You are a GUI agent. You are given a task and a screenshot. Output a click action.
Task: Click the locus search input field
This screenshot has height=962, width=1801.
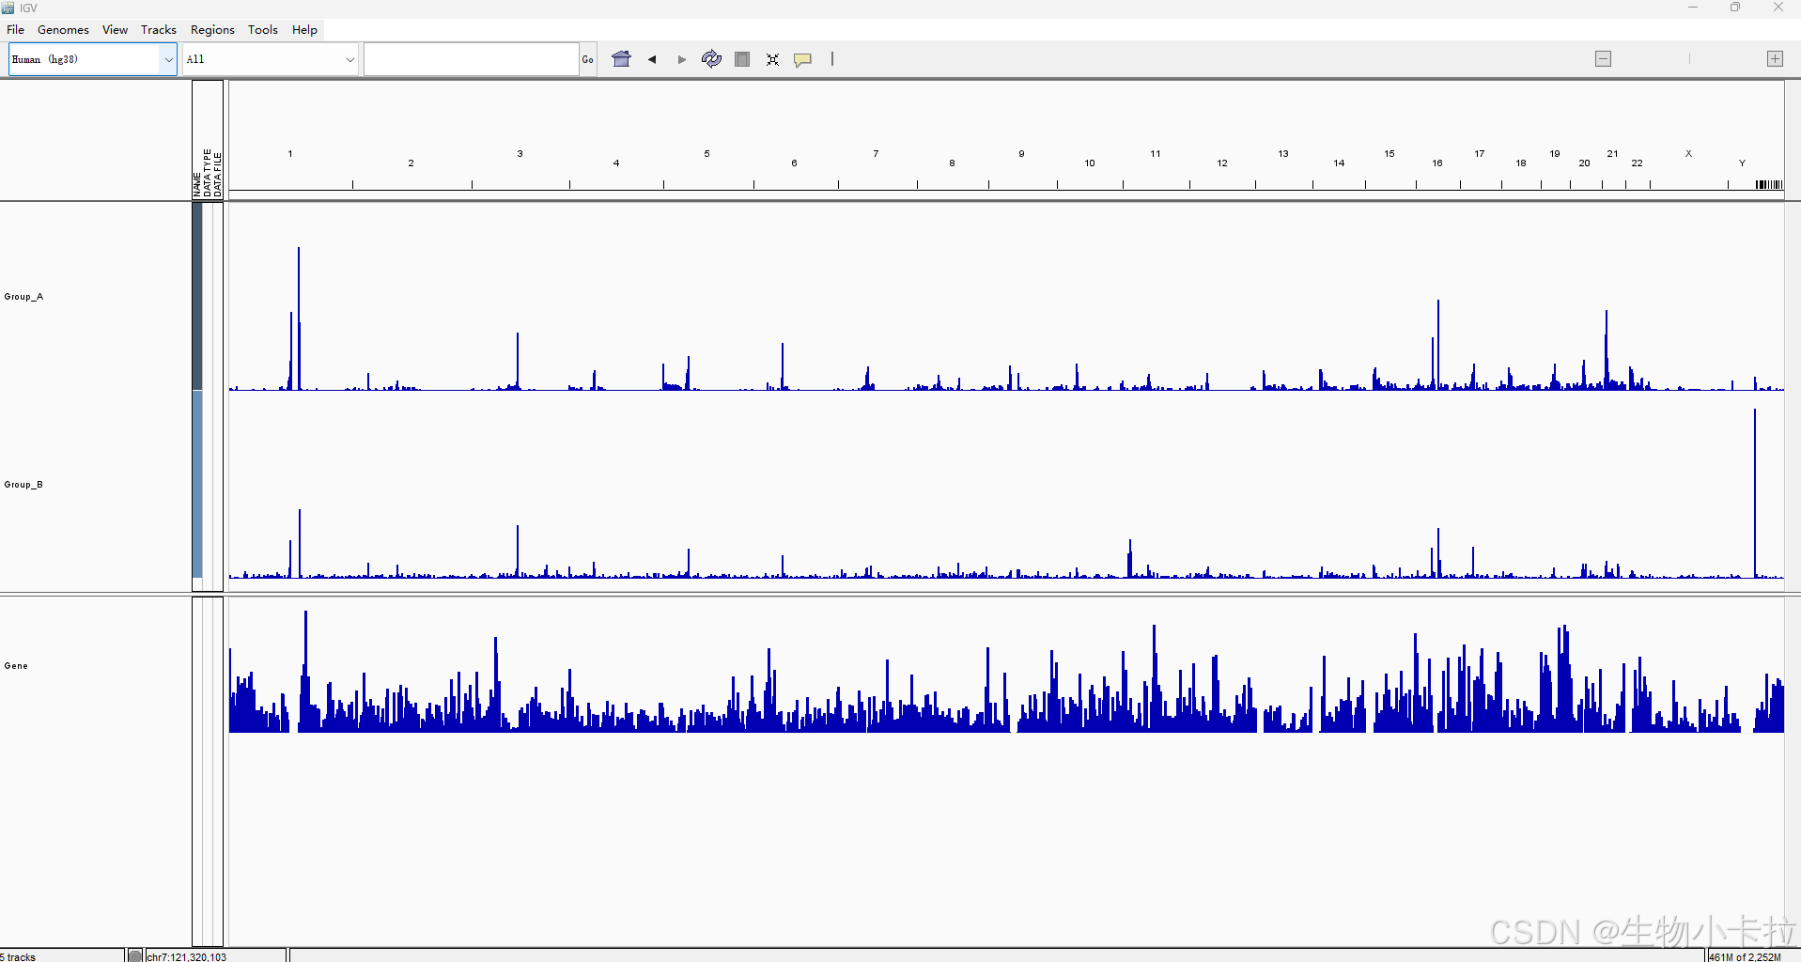pyautogui.click(x=470, y=58)
